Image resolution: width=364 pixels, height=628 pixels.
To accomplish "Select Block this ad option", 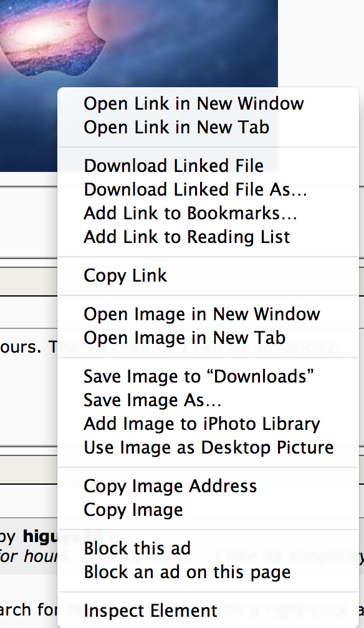I will click(x=208, y=548).
